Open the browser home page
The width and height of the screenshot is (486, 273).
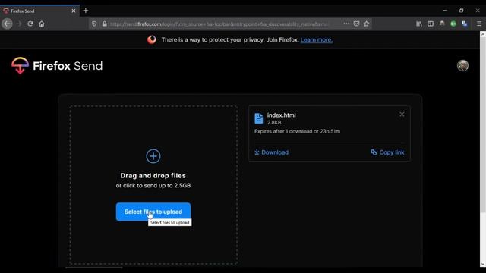click(x=42, y=24)
